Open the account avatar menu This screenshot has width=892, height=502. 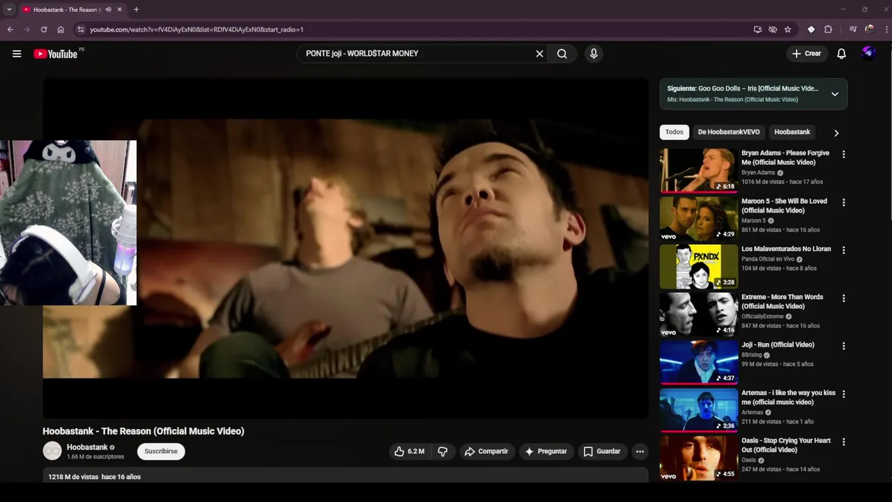point(868,53)
